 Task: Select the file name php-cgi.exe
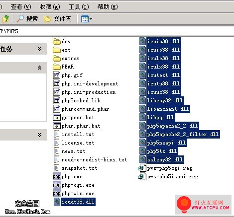tap(78, 185)
